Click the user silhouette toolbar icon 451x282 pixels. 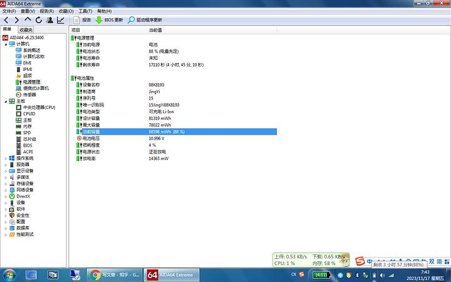tap(49, 20)
